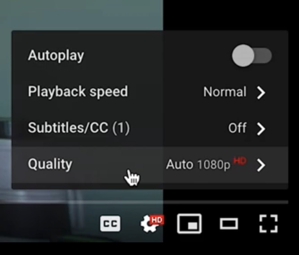Expand the Subtitles/CC chevron arrow
This screenshot has width=299, height=255.
(x=261, y=129)
